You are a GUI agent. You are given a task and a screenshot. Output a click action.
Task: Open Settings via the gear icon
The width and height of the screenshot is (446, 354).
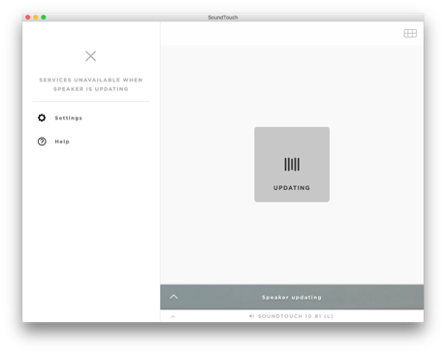(x=42, y=117)
